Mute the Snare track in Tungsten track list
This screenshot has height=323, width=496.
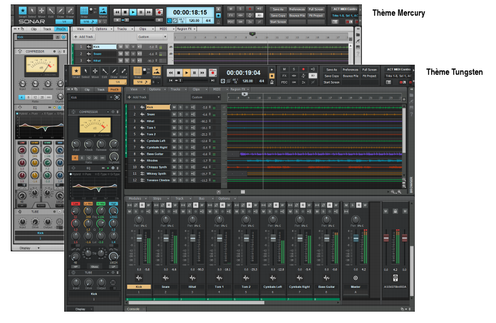(174, 115)
